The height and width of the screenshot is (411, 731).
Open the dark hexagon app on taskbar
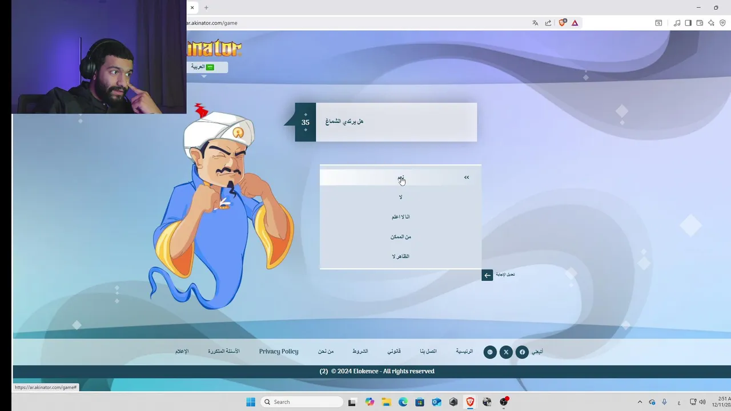453,402
